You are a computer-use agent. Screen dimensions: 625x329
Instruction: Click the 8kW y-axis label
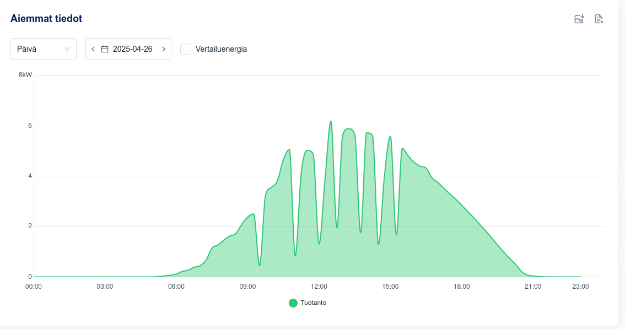pyautogui.click(x=25, y=75)
